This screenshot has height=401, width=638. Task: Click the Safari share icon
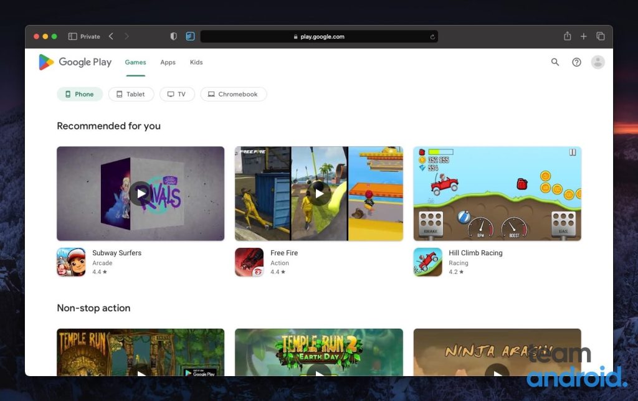pyautogui.click(x=567, y=37)
